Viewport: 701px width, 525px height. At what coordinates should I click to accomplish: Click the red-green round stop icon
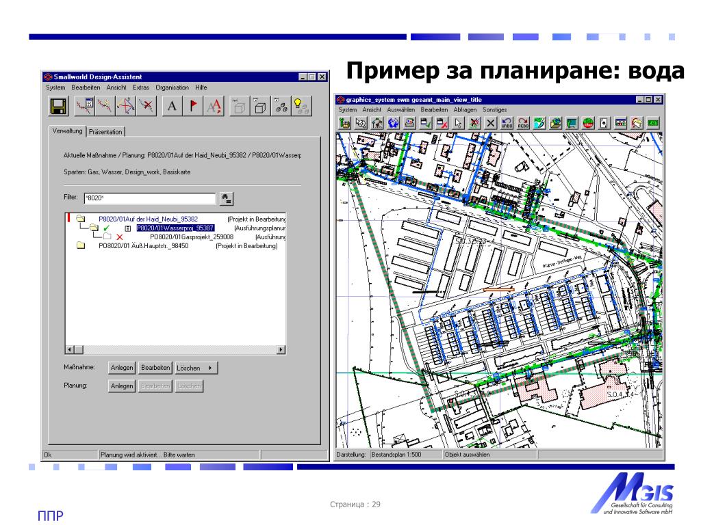(588, 123)
